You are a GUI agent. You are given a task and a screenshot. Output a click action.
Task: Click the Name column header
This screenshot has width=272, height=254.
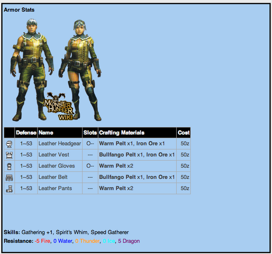pos(60,132)
